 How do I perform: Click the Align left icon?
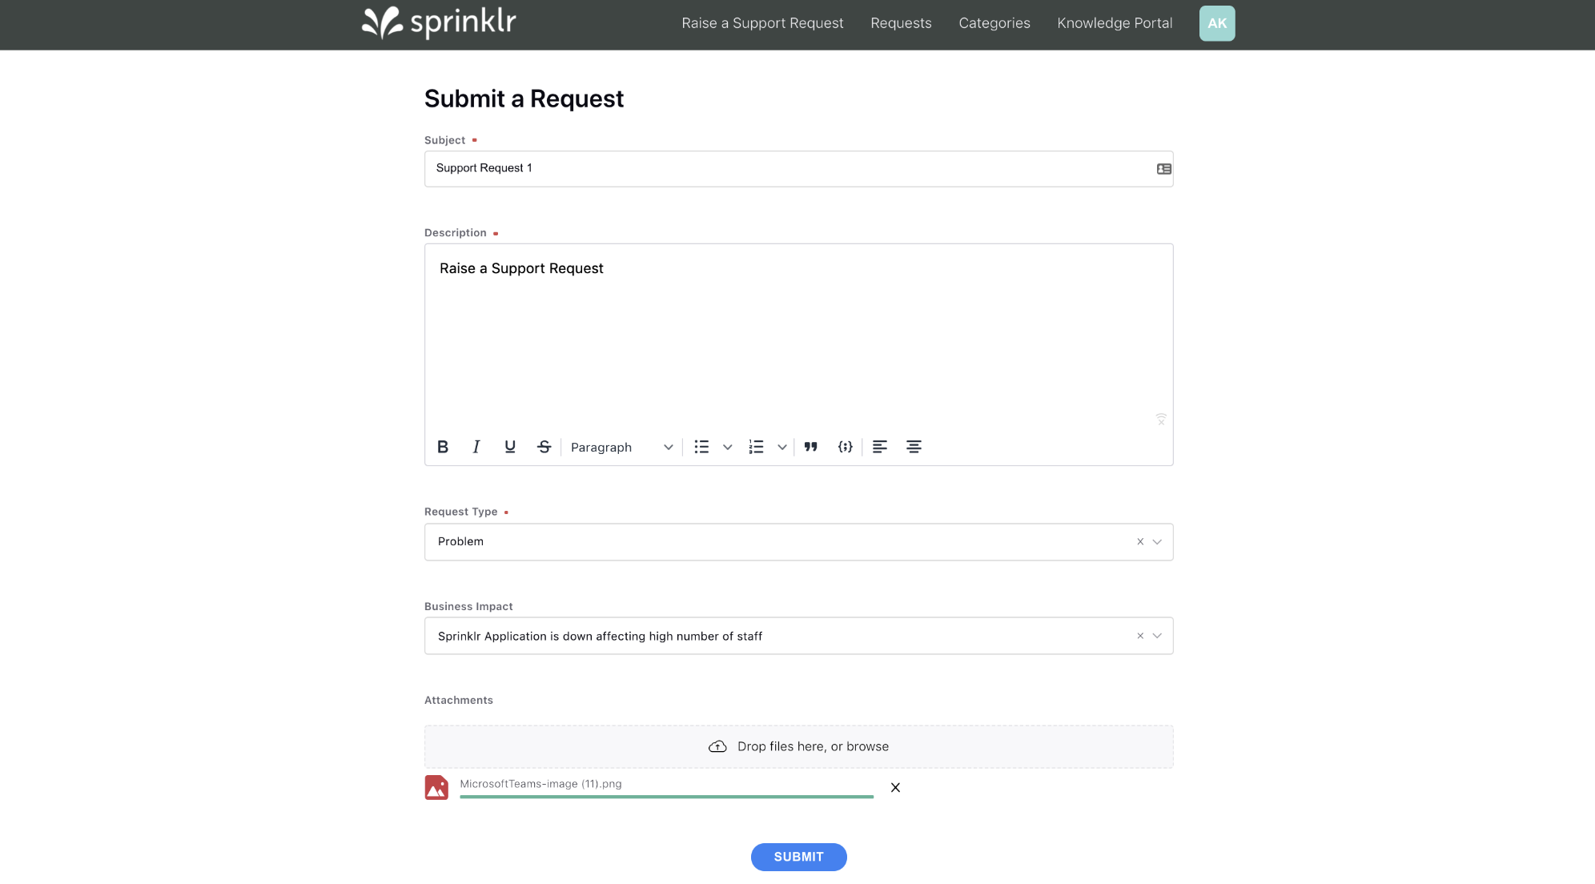click(879, 446)
